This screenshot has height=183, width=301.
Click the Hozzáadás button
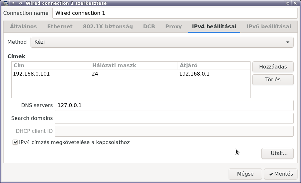pyautogui.click(x=273, y=67)
